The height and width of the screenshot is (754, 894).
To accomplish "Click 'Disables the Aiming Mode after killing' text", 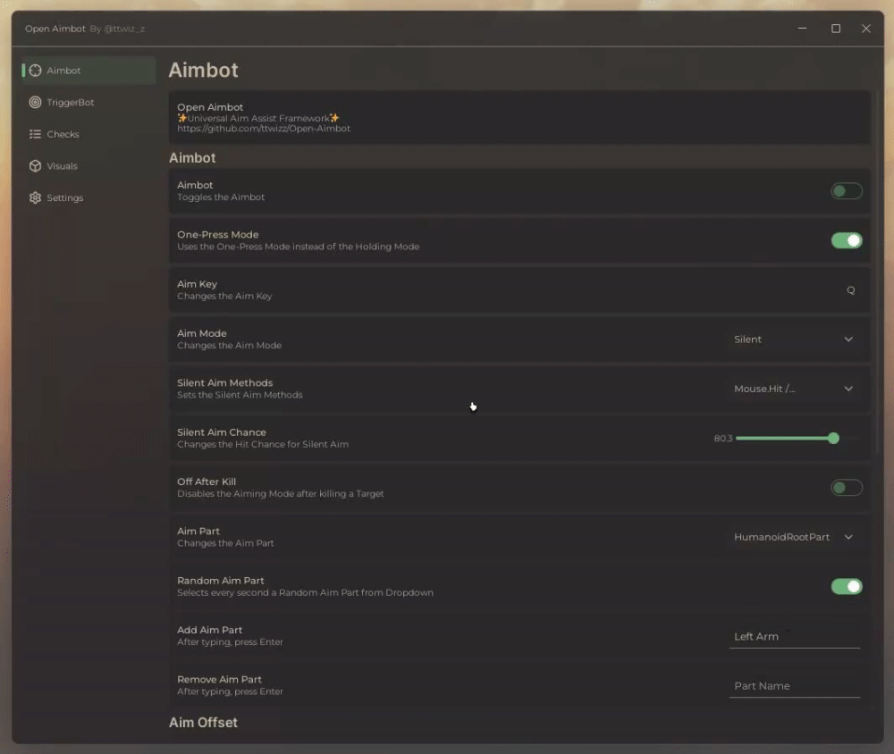I will (280, 494).
